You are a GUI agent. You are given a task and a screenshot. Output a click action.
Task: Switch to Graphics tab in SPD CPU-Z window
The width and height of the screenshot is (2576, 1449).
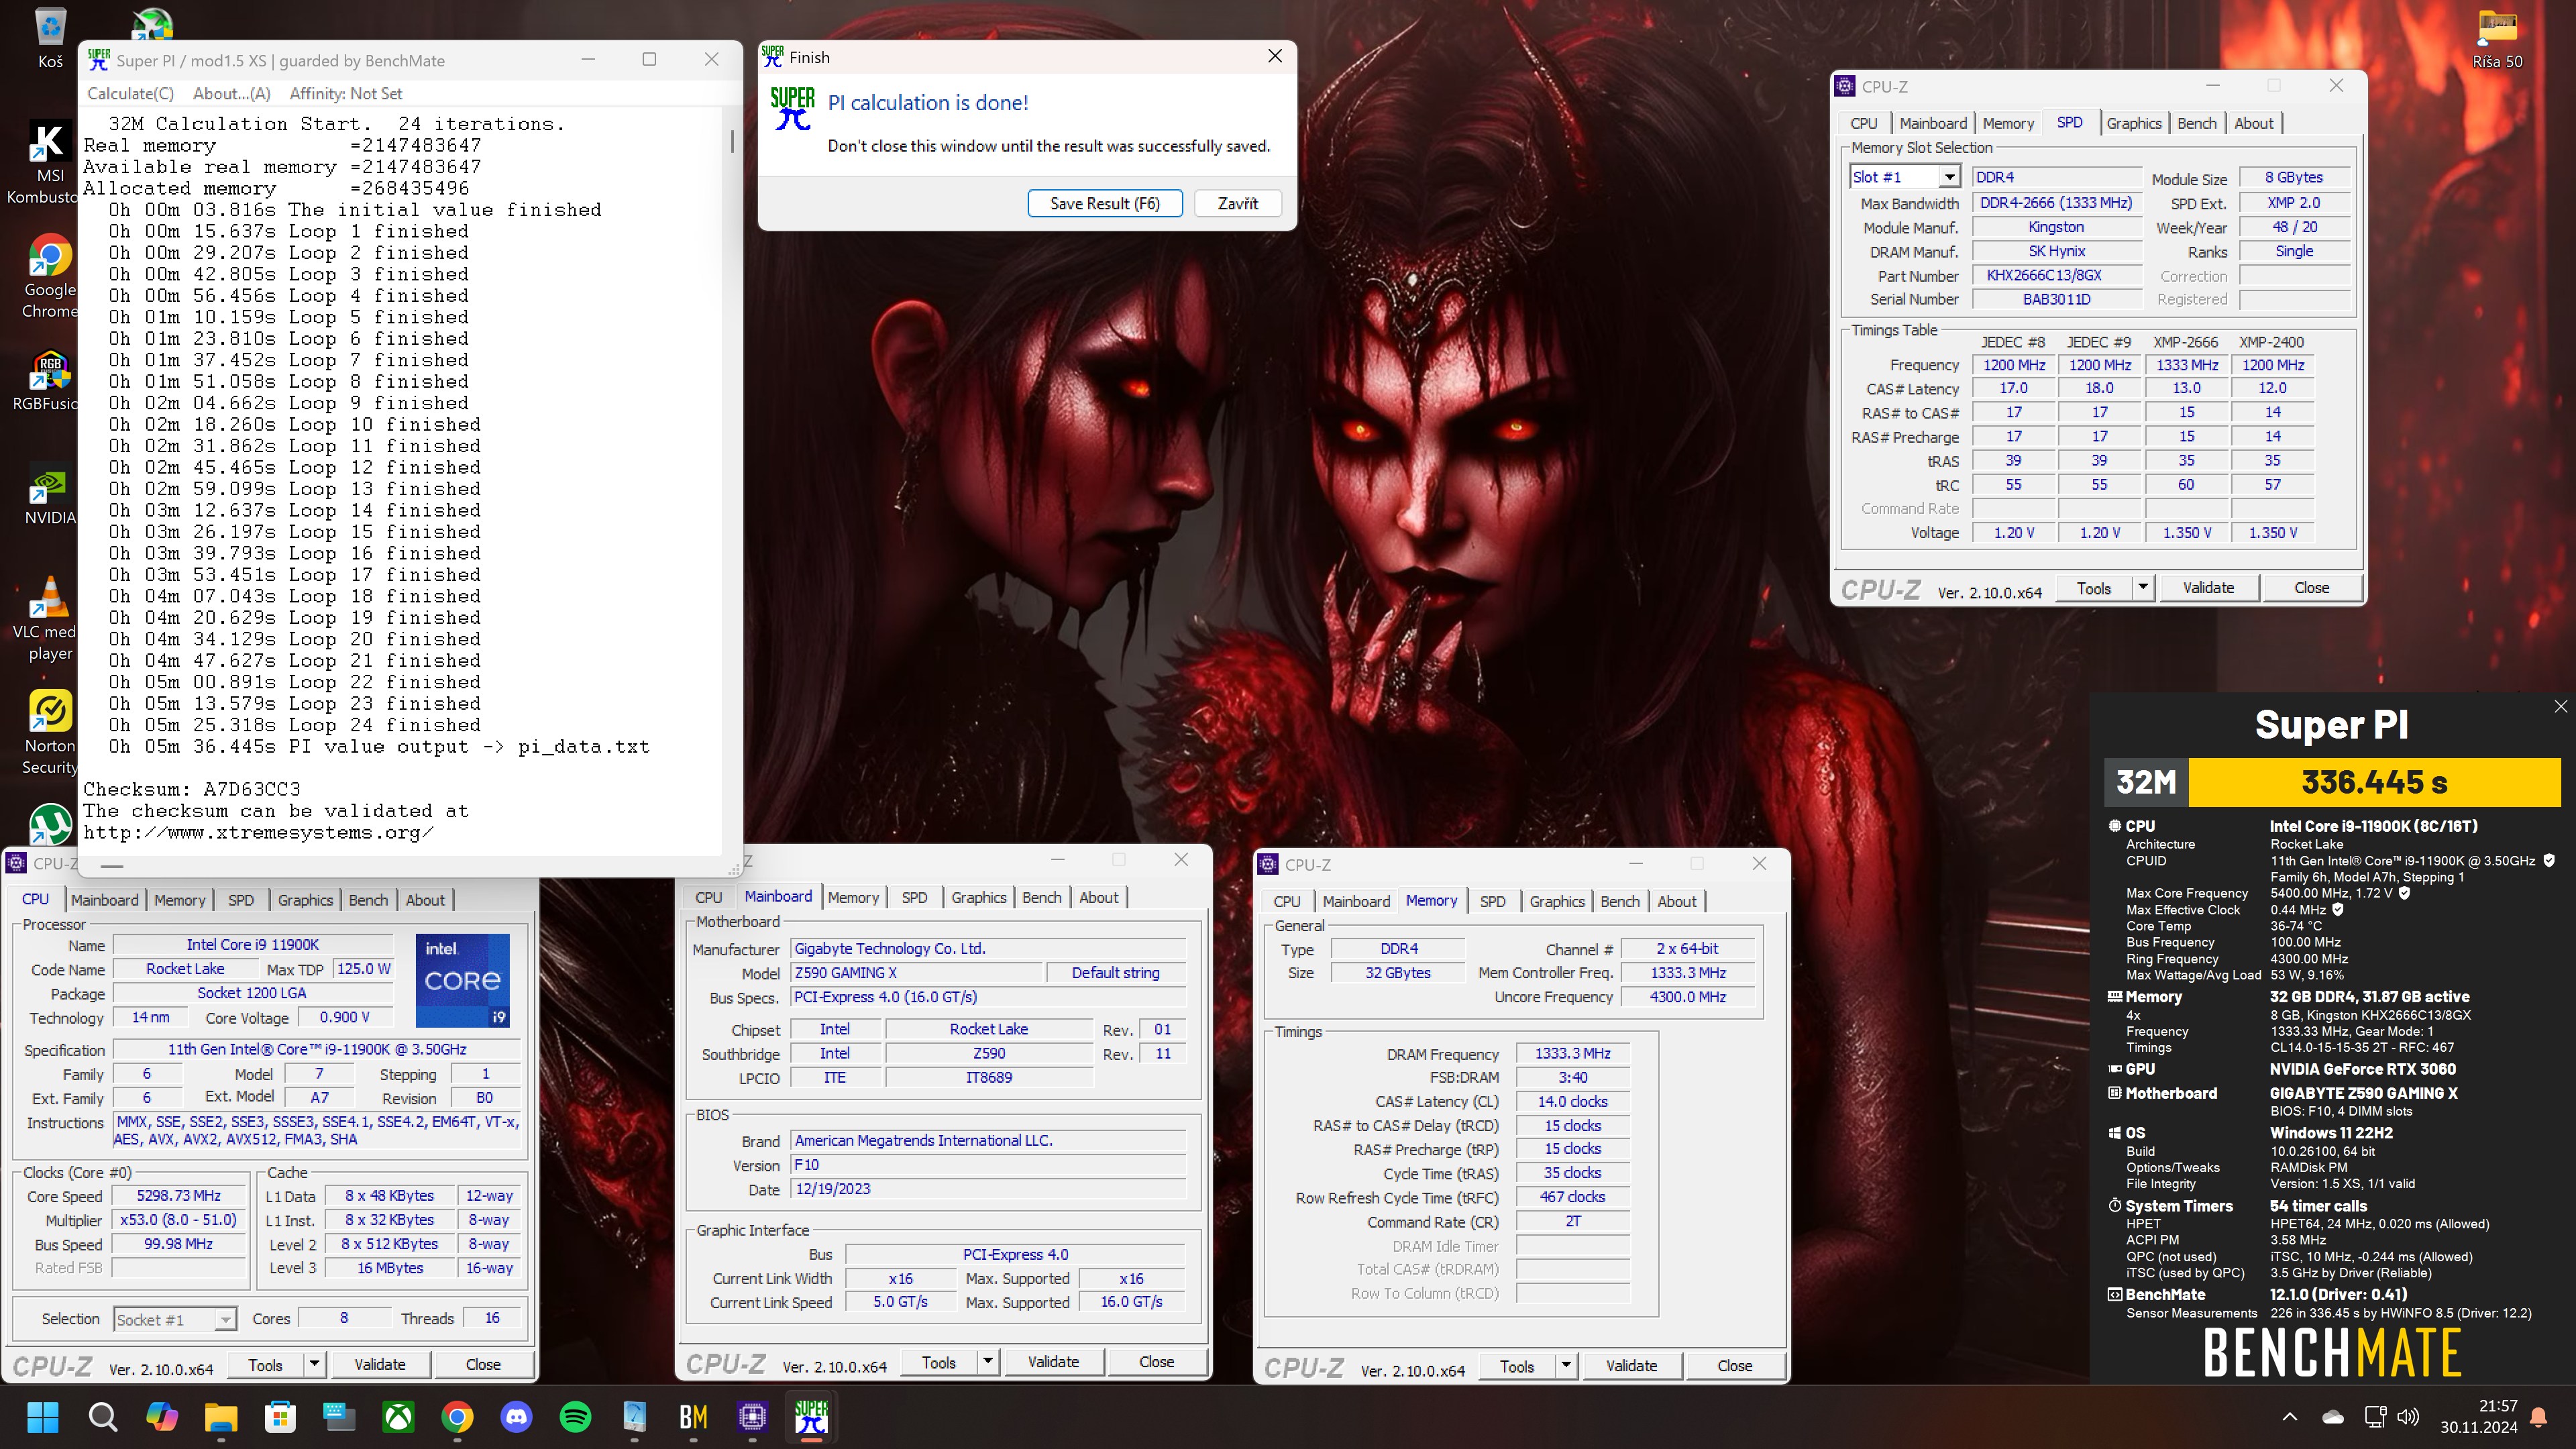pyautogui.click(x=2133, y=123)
